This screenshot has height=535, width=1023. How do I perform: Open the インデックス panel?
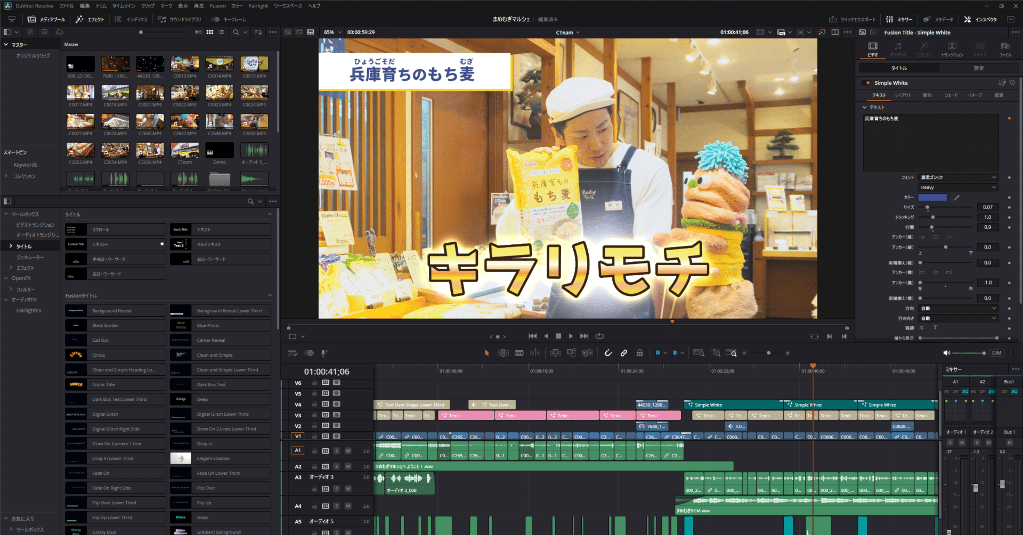[x=133, y=19]
